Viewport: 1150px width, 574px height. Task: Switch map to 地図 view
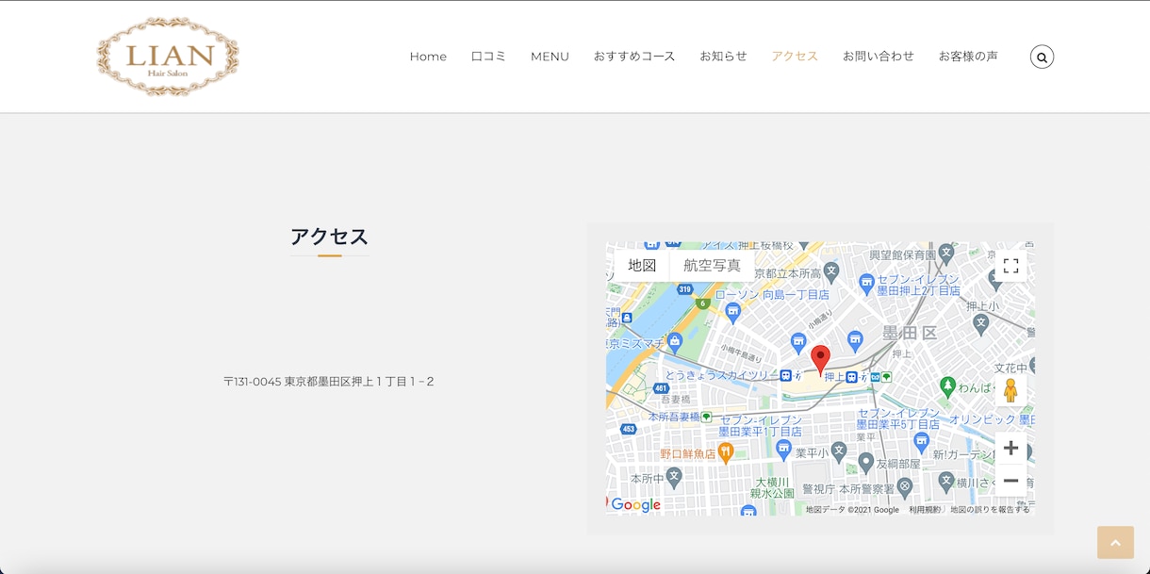(642, 266)
